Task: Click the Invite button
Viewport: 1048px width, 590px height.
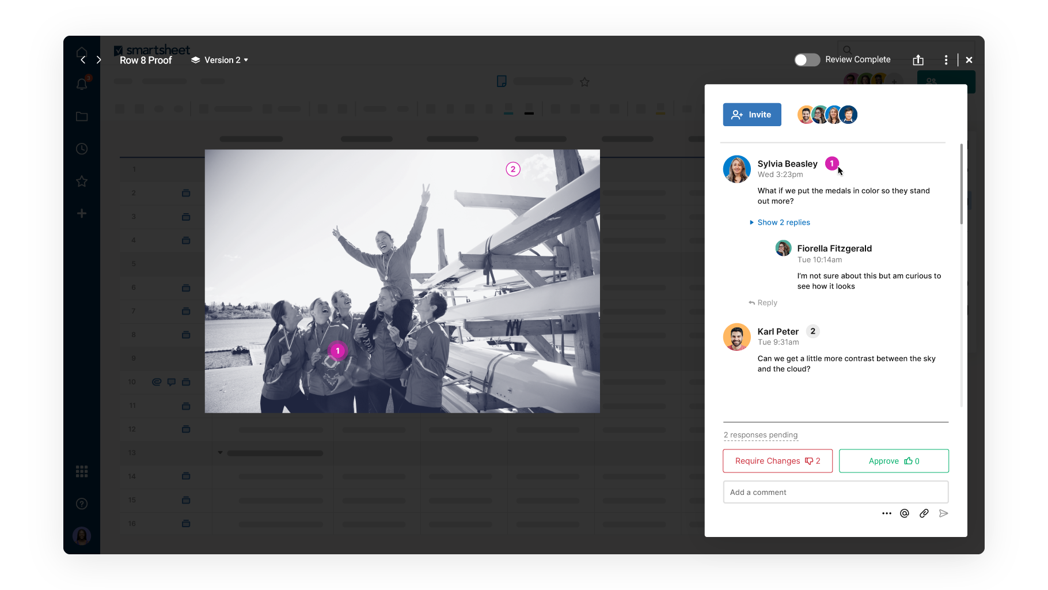Action: point(751,114)
